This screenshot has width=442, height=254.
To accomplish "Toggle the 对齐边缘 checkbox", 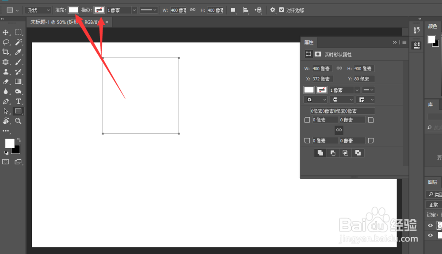I will [281, 10].
